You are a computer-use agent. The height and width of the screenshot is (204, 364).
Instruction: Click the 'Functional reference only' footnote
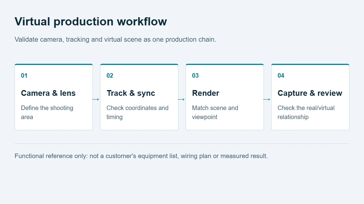(x=141, y=156)
